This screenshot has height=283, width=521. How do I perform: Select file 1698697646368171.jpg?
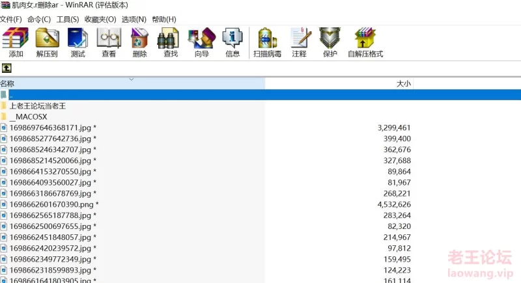point(53,128)
